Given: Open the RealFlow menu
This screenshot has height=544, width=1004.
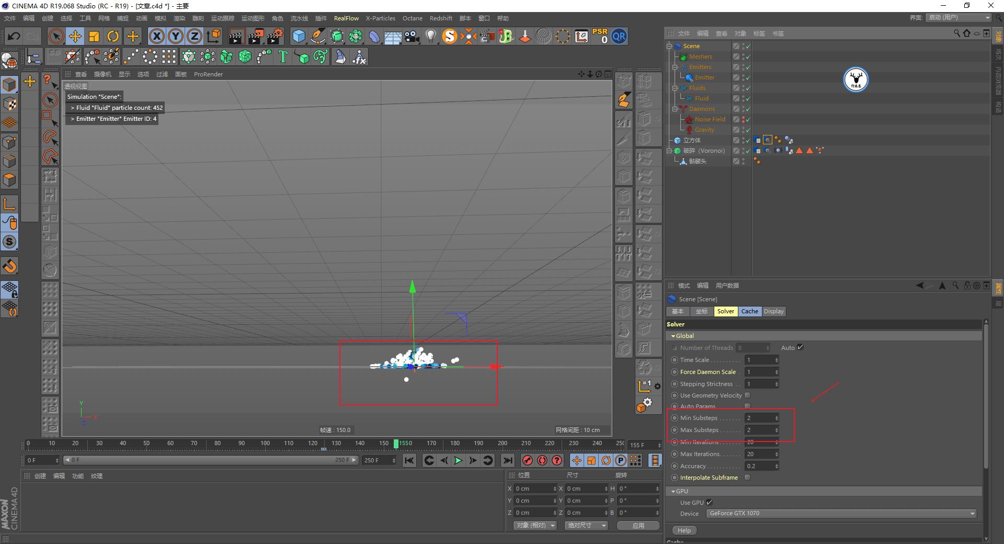Looking at the screenshot, I should coord(346,18).
